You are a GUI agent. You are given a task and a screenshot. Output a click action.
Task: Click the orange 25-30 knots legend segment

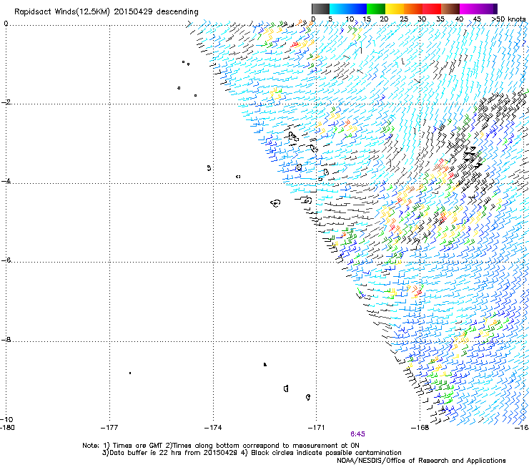(x=413, y=9)
